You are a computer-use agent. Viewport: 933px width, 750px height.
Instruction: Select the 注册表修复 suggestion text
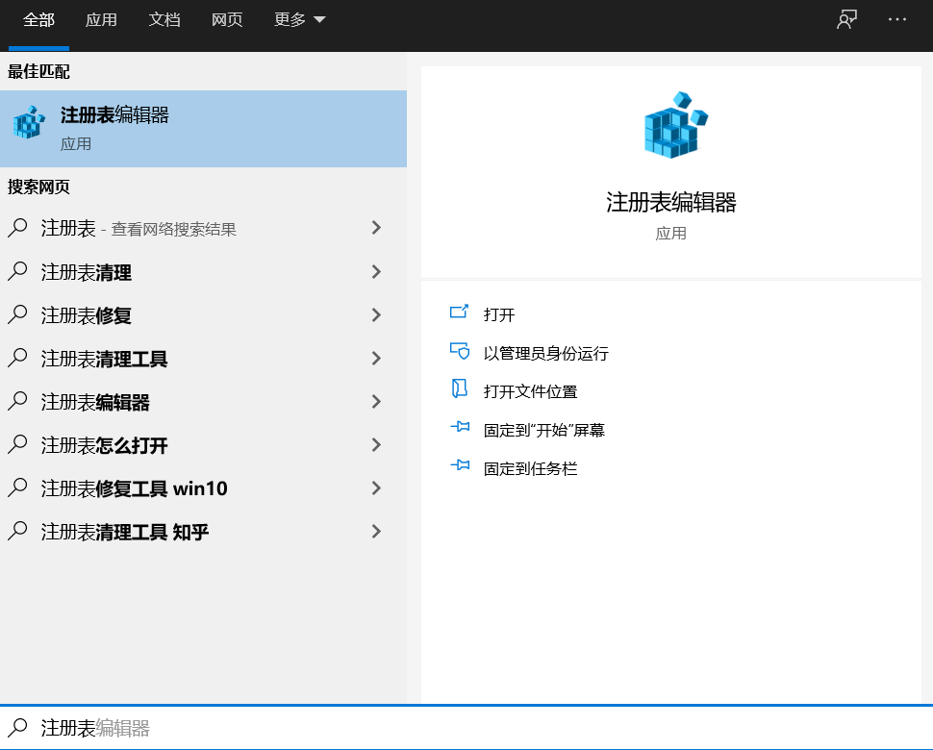pyautogui.click(x=87, y=315)
